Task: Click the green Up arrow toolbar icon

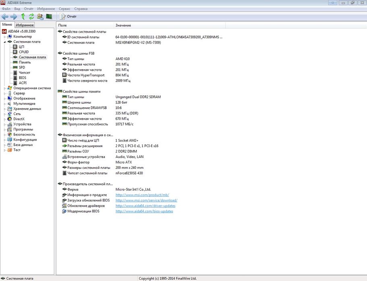Action: [x=23, y=16]
